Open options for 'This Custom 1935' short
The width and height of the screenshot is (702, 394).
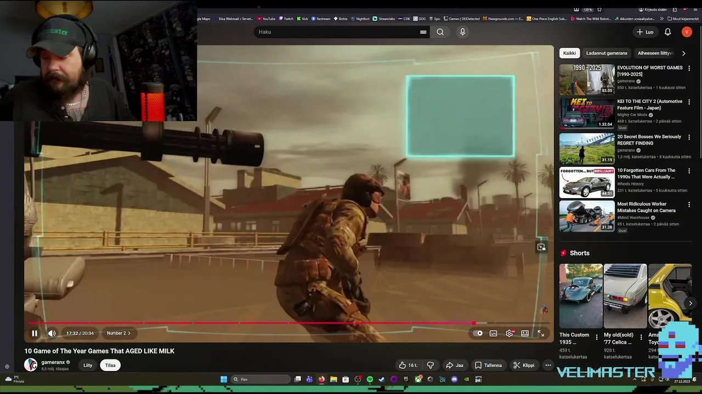click(597, 338)
